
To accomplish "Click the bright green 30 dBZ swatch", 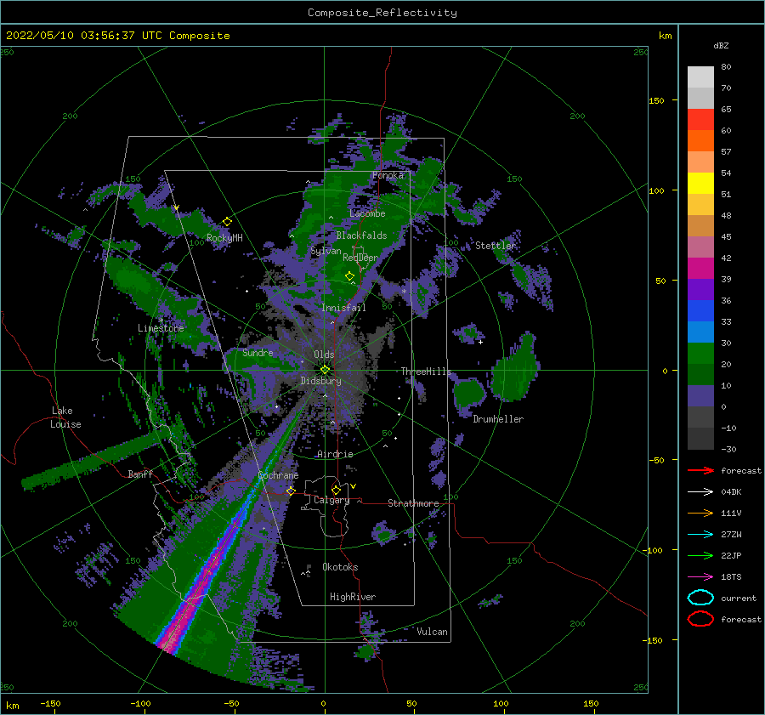I will click(x=700, y=354).
